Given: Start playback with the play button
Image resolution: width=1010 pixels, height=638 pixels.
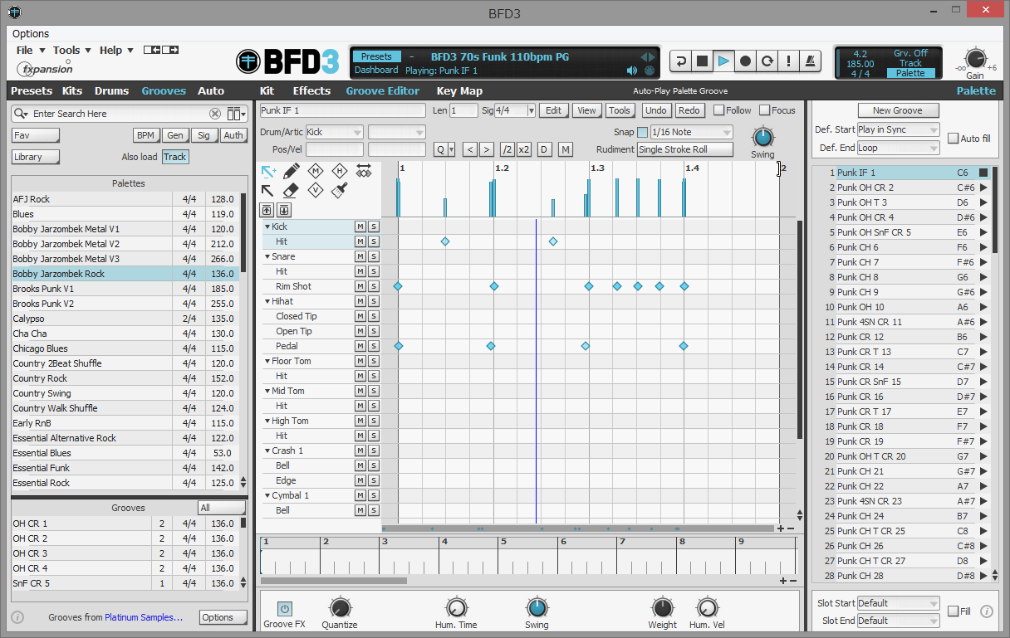Looking at the screenshot, I should click(x=724, y=61).
